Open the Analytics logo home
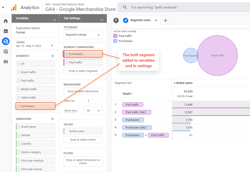 coord(14,7)
